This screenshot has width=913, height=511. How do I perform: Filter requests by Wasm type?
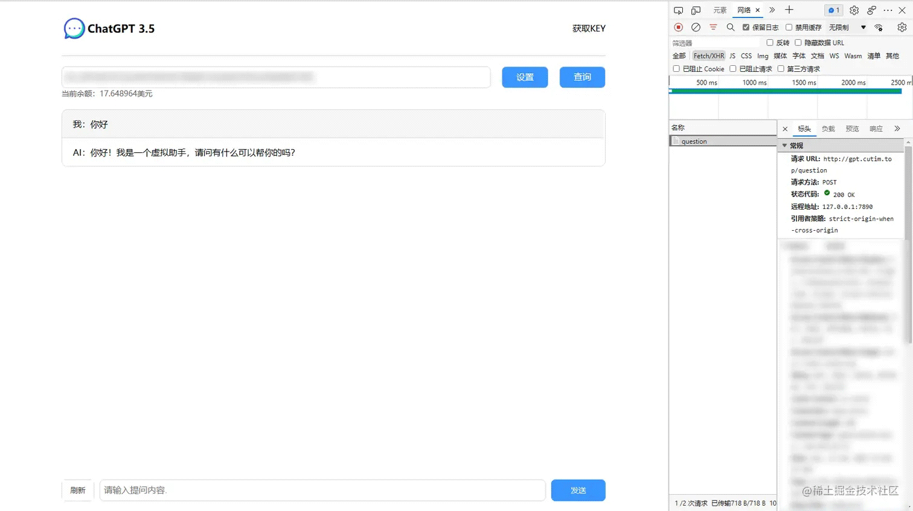853,56
